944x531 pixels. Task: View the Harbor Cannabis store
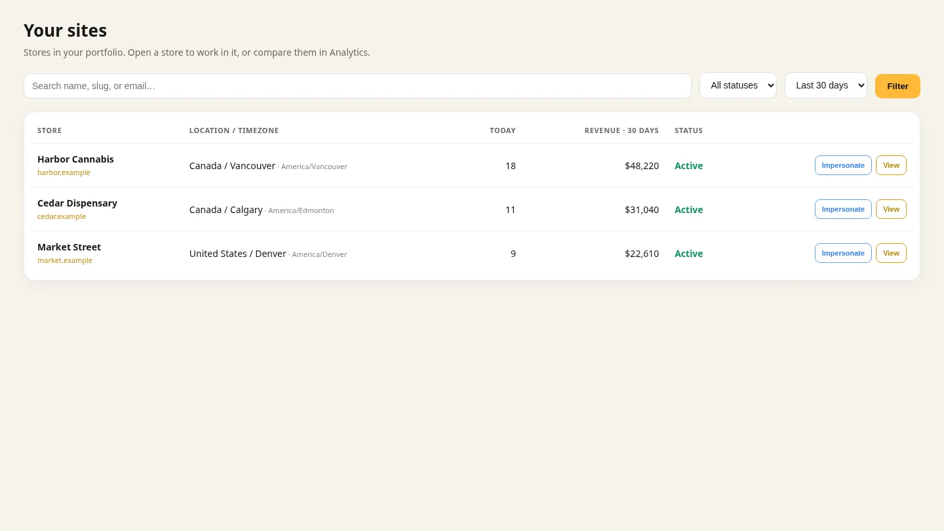[x=891, y=165]
